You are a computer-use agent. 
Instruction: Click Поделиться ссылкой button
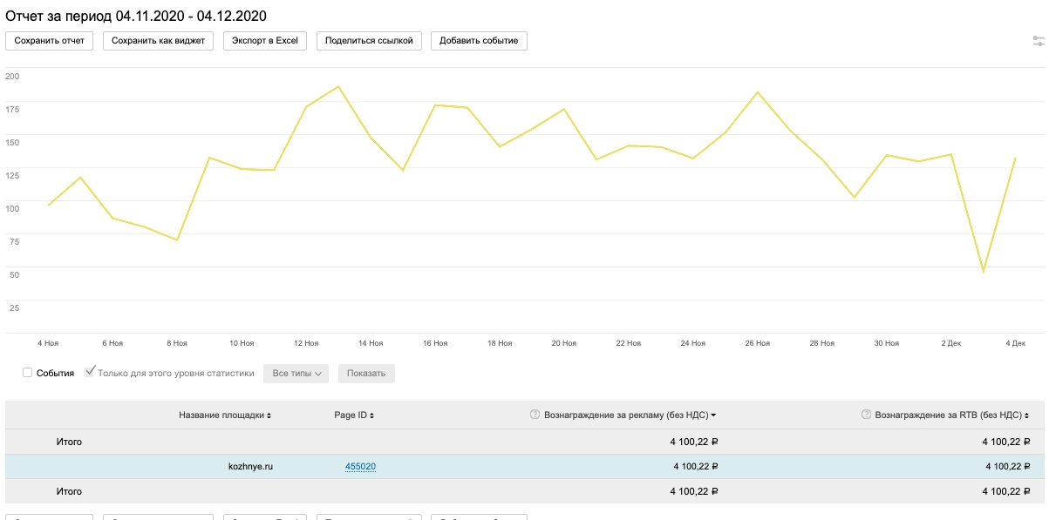coord(369,41)
